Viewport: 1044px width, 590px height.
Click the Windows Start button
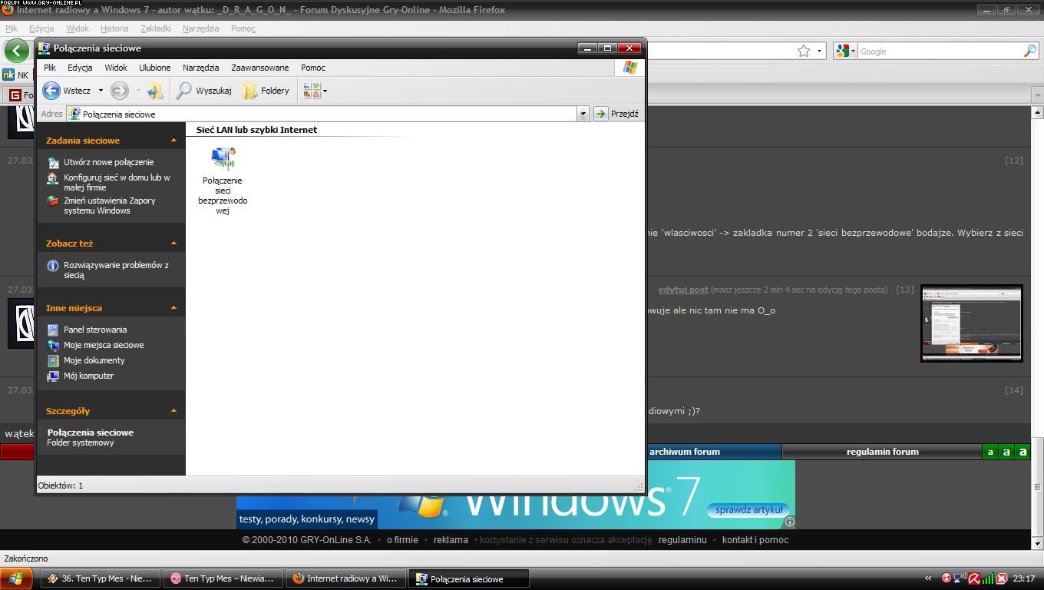tap(16, 578)
